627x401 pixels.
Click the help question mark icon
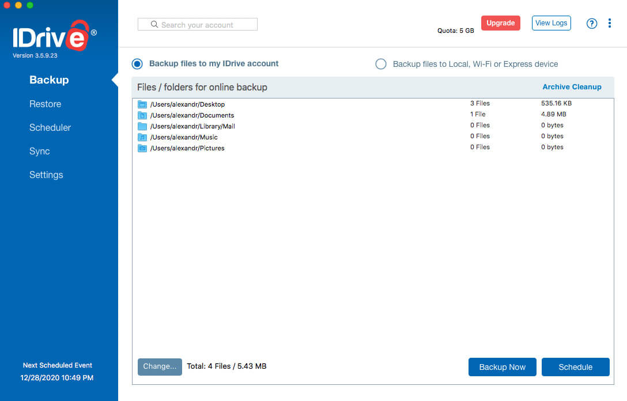[592, 24]
